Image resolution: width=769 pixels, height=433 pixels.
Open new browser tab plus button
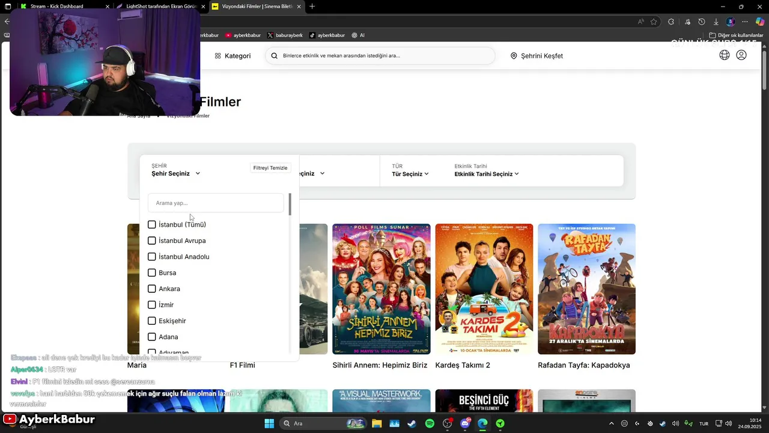click(312, 6)
